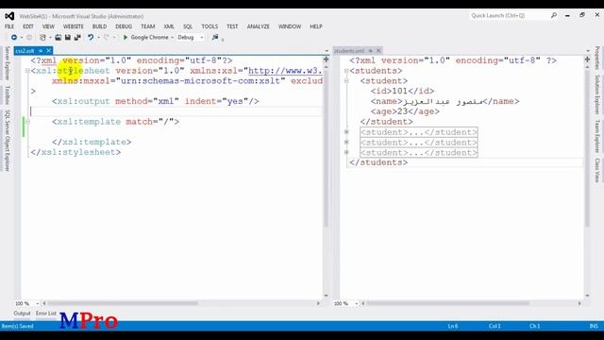The width and height of the screenshot is (604, 340).
Task: Collapse the students root element
Action: (x=346, y=71)
